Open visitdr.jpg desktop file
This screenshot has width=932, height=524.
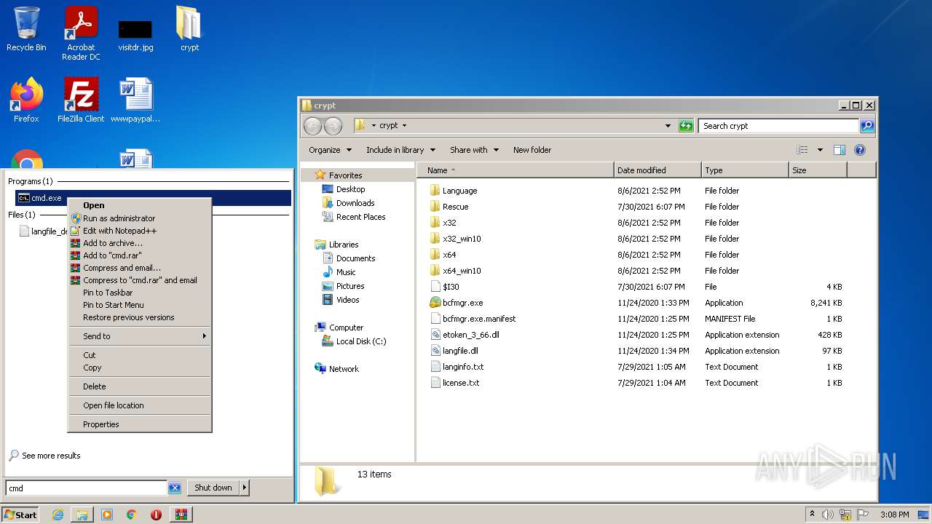(x=135, y=33)
